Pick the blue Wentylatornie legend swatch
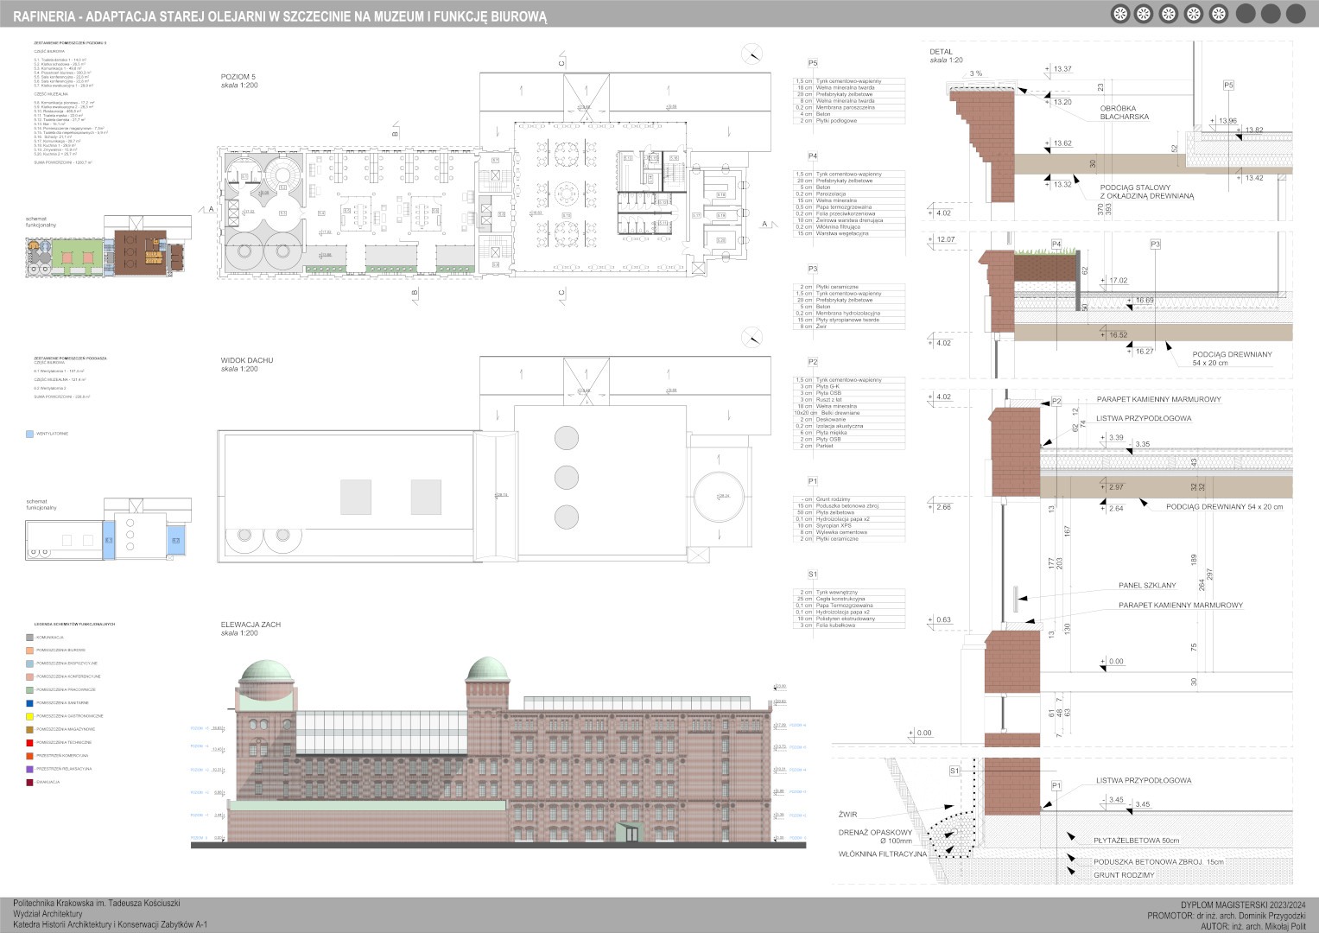The width and height of the screenshot is (1319, 933). point(30,434)
